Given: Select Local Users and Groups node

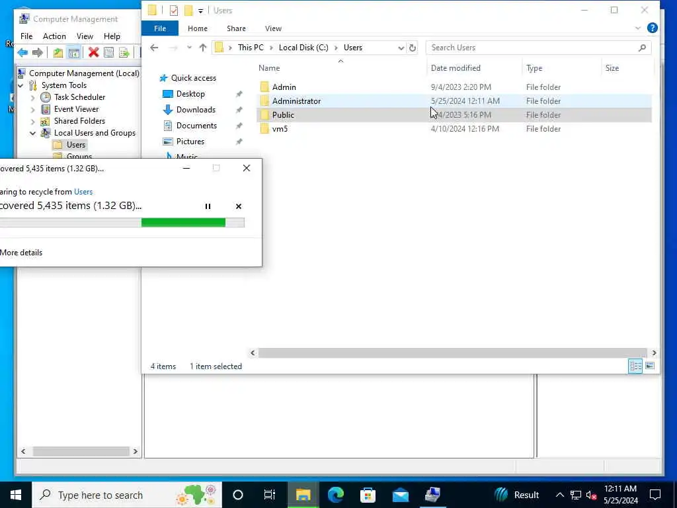Looking at the screenshot, I should click(x=95, y=133).
